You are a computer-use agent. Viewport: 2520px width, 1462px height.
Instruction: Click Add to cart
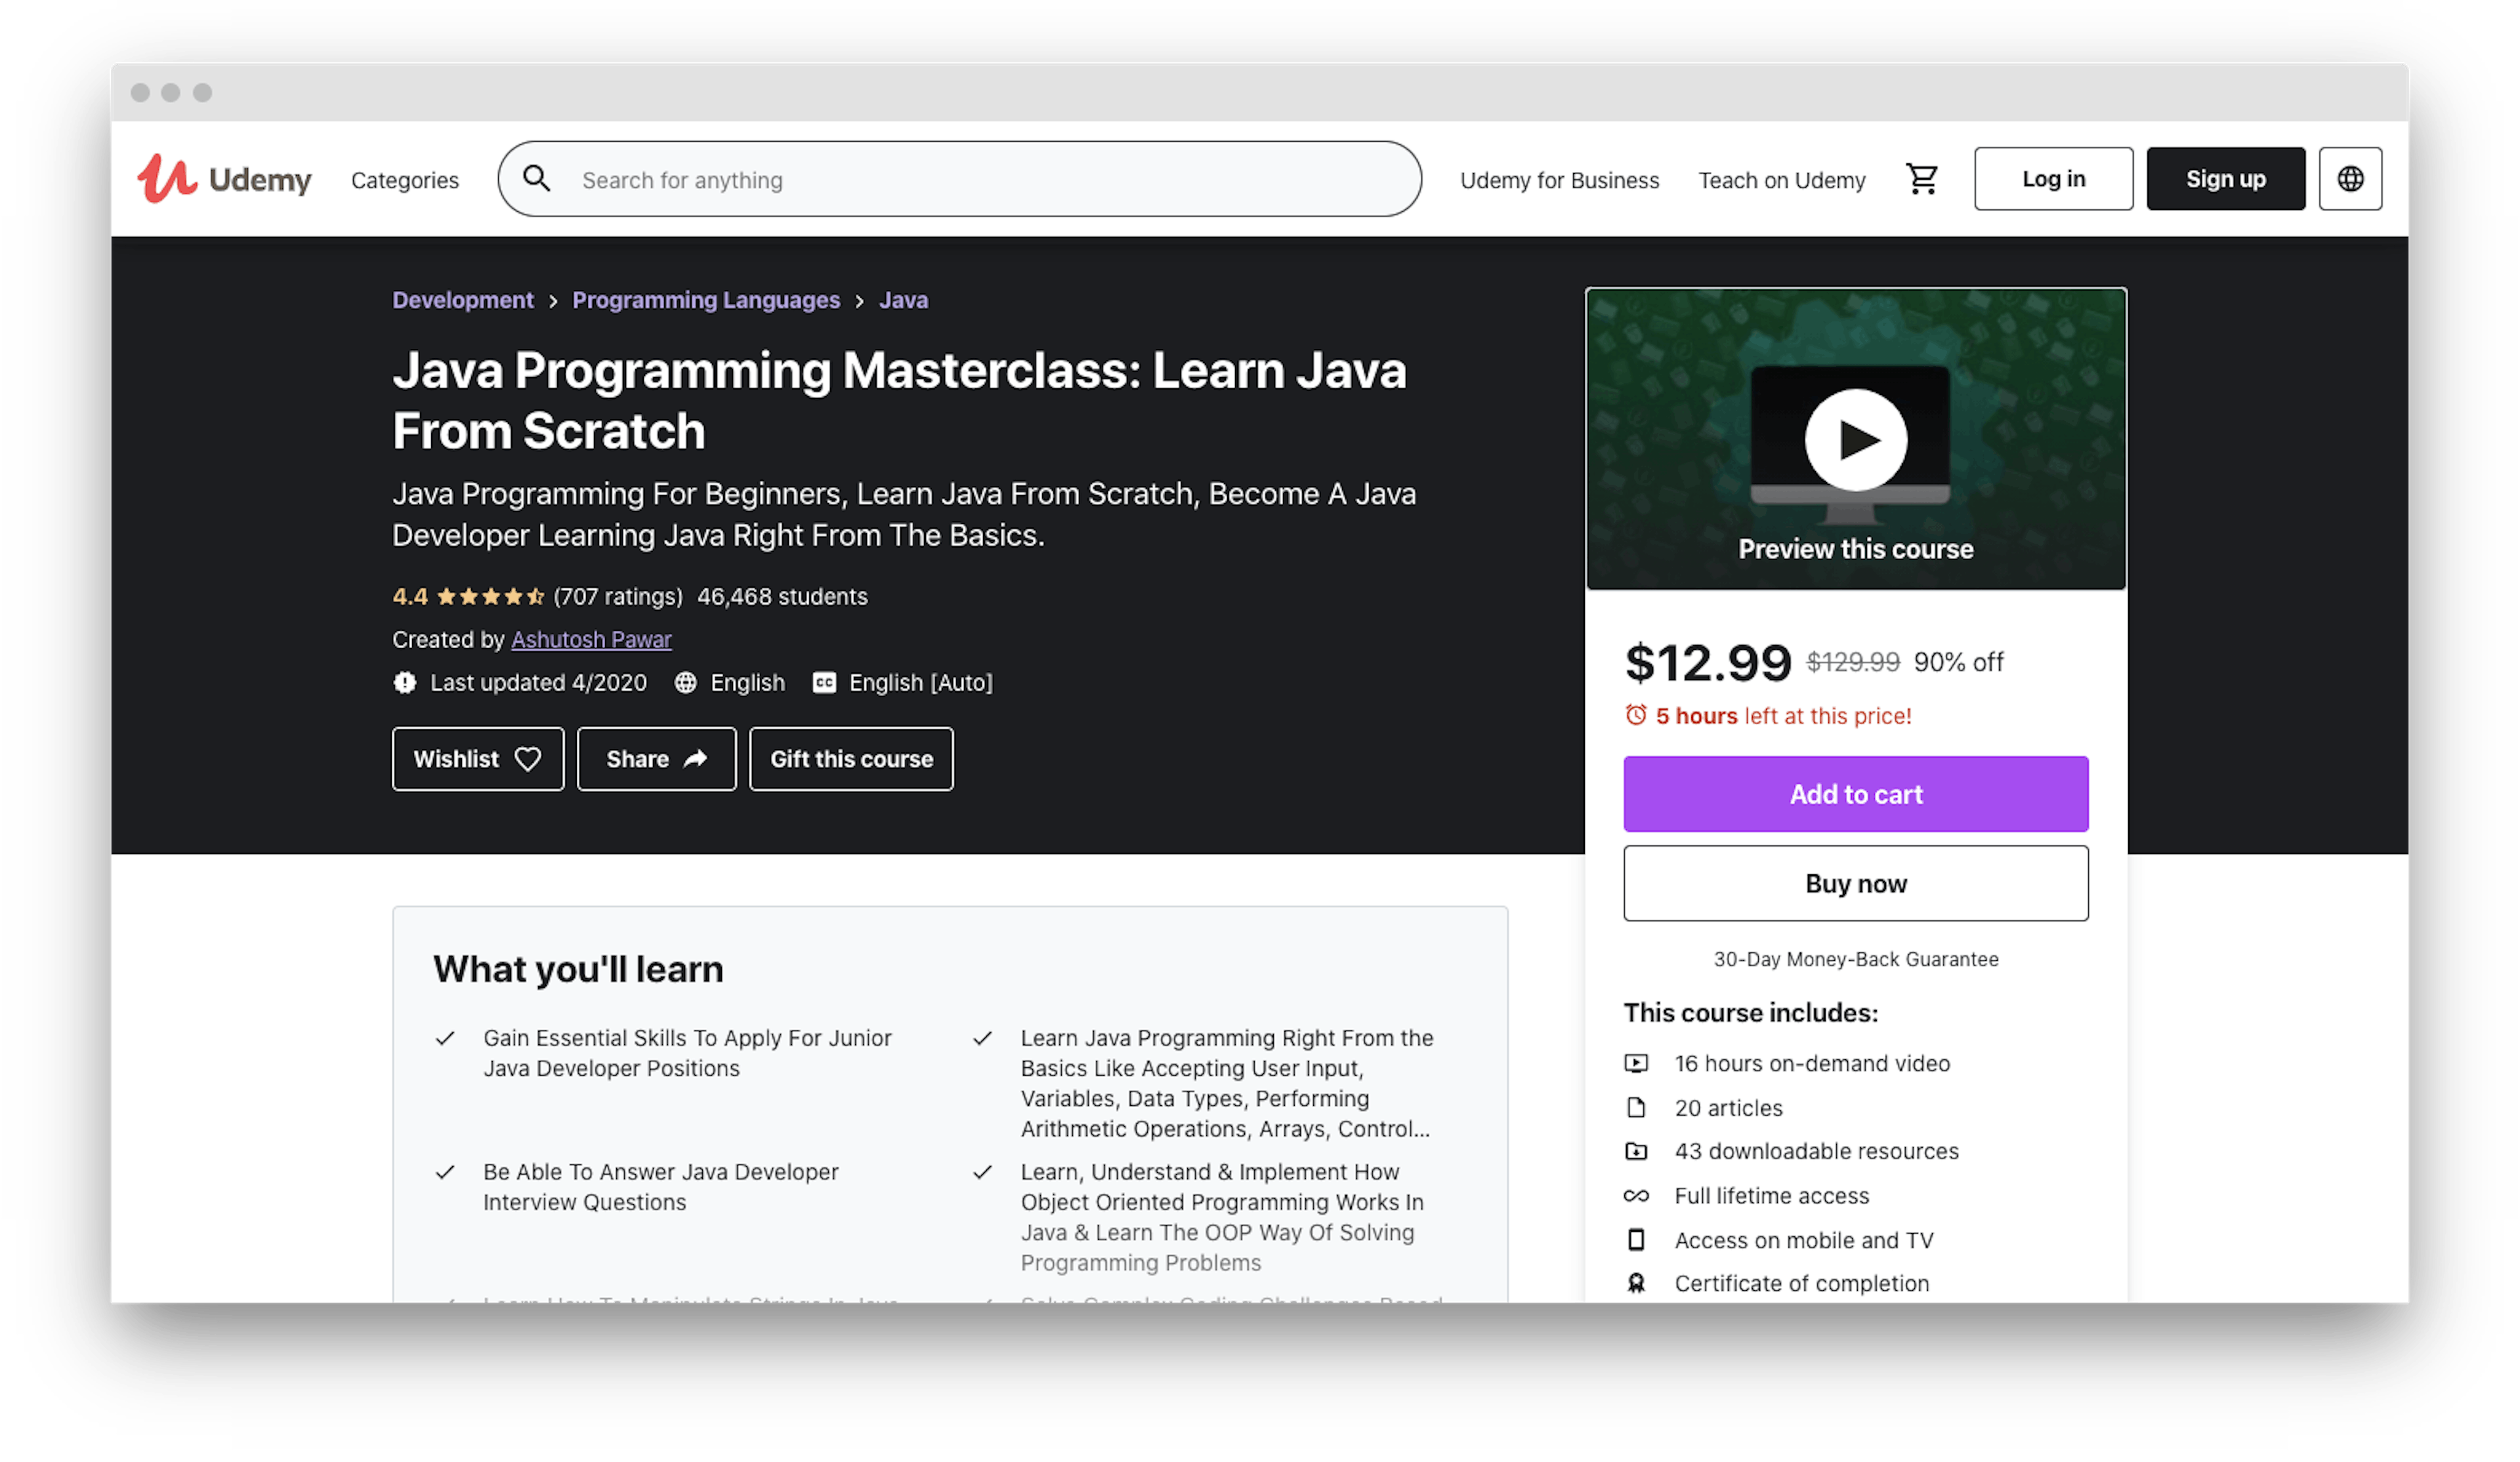coord(1855,794)
